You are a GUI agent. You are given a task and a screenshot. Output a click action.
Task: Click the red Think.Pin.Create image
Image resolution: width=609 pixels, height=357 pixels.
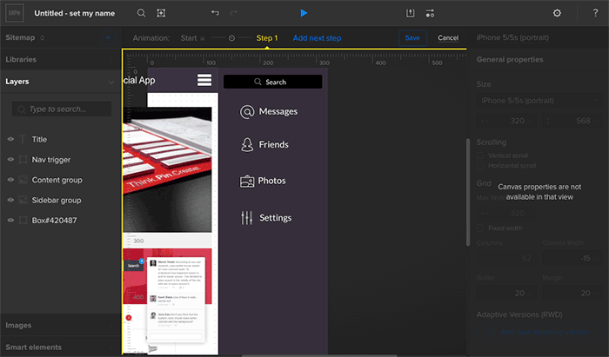point(167,169)
